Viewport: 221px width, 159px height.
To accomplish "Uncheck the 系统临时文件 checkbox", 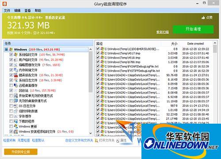I will click(x=11, y=55).
